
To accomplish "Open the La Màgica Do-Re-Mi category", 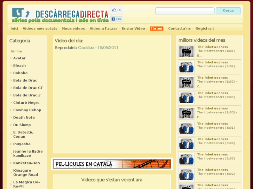I will coord(26,184).
